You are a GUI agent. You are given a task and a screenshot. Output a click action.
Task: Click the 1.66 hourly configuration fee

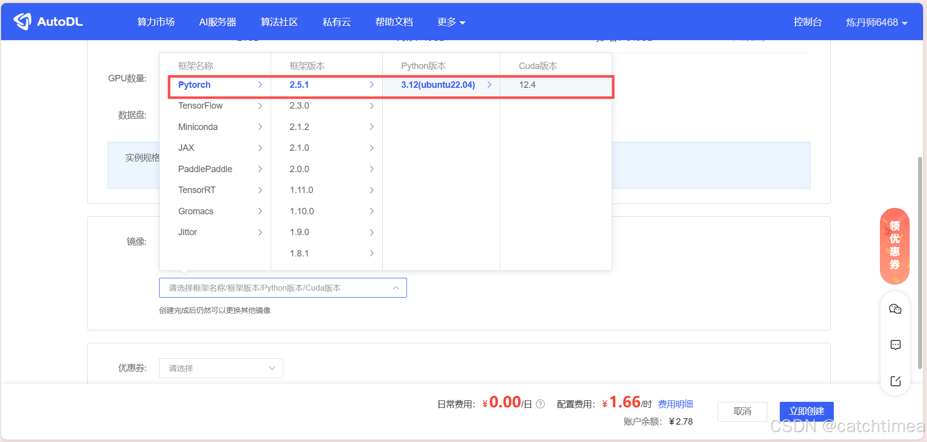point(624,402)
